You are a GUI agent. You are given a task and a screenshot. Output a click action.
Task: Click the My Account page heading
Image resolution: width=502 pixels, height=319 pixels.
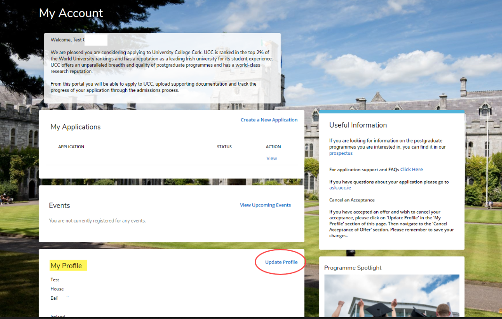[x=71, y=13]
